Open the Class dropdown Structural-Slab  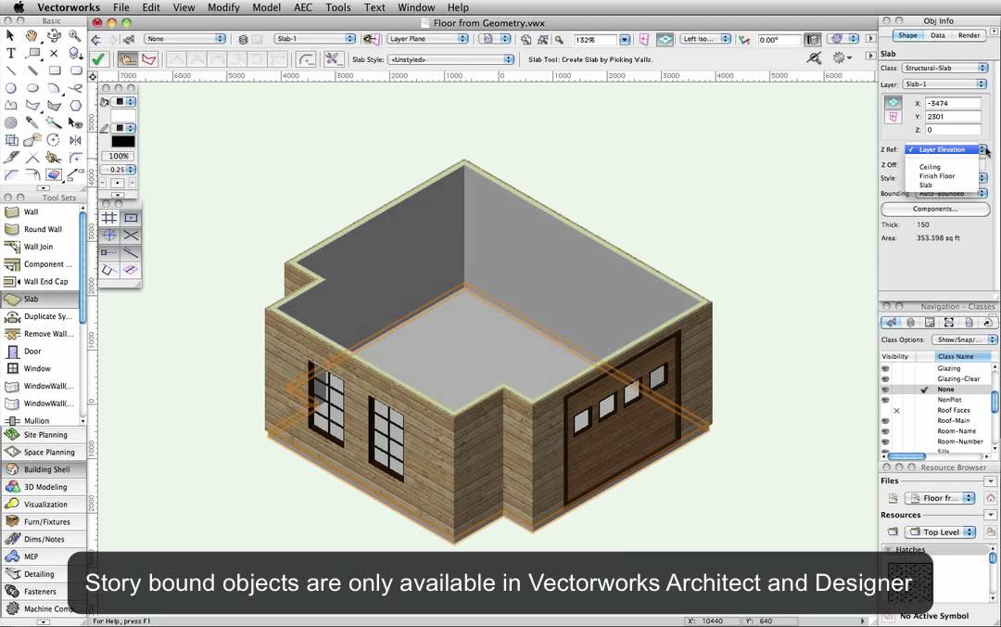(944, 68)
